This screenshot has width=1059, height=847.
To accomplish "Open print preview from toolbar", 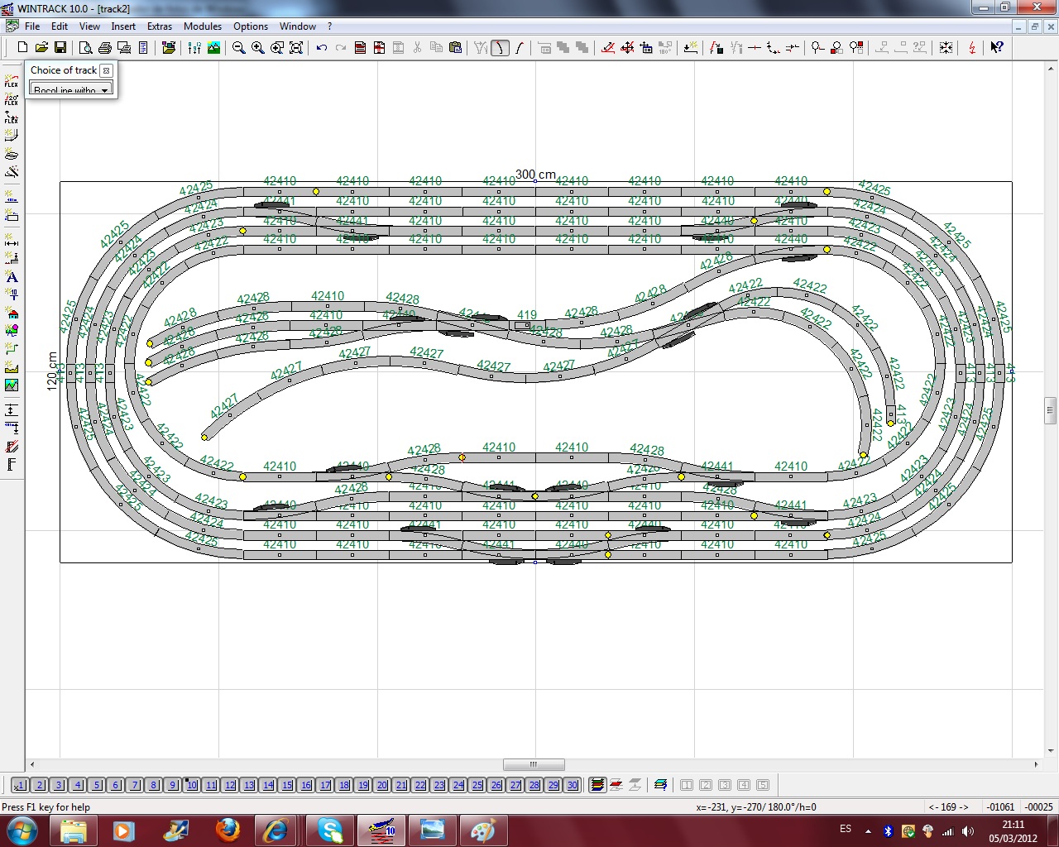I will pyautogui.click(x=86, y=48).
